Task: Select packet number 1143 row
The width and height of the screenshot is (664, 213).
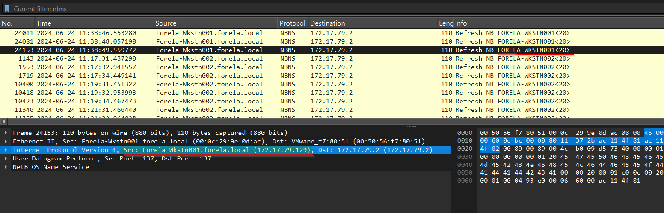Action: (214, 58)
